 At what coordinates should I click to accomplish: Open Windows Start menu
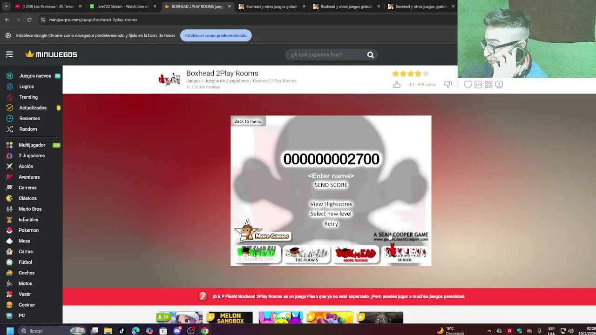coord(9,331)
